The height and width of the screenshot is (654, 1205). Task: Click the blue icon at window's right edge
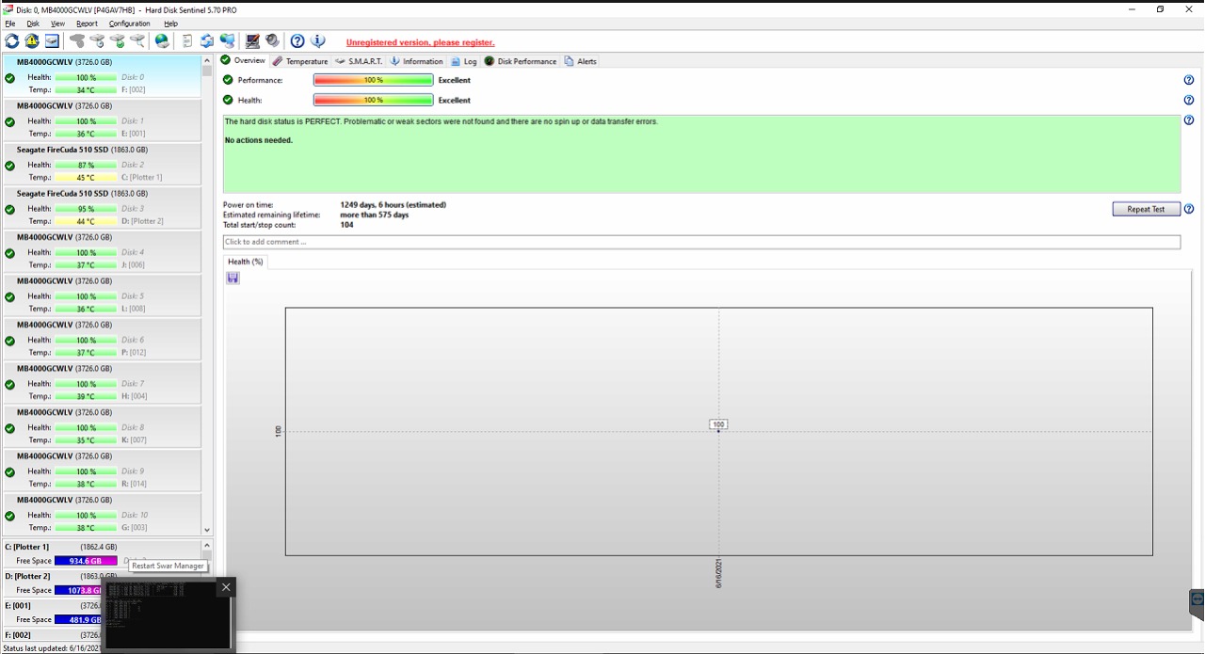(1197, 598)
